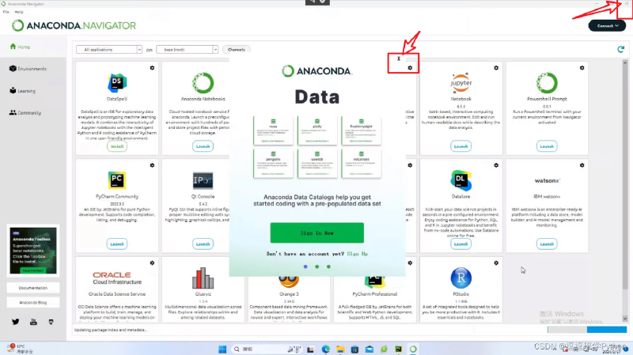Launch Qt Console
This screenshot has width=633, height=355.
[203, 244]
